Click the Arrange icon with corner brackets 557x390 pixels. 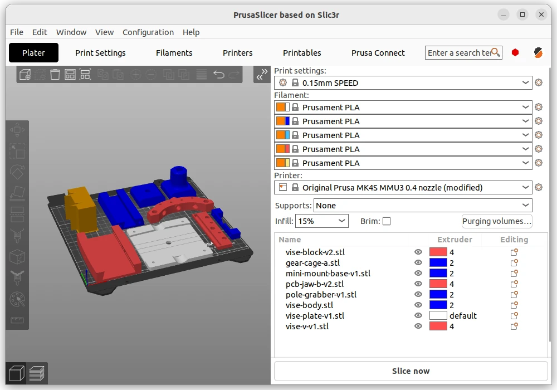click(x=85, y=75)
